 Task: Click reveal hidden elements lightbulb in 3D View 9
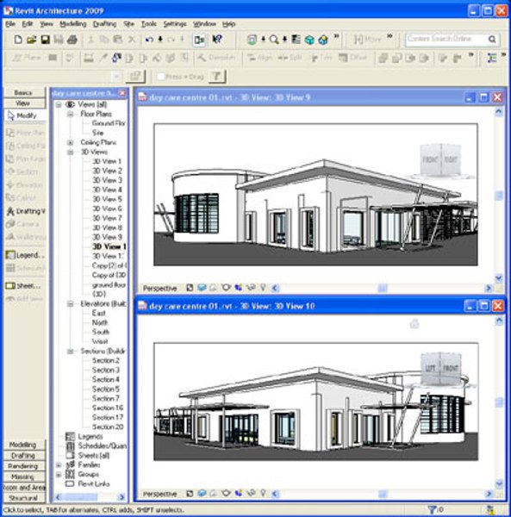coord(263,288)
